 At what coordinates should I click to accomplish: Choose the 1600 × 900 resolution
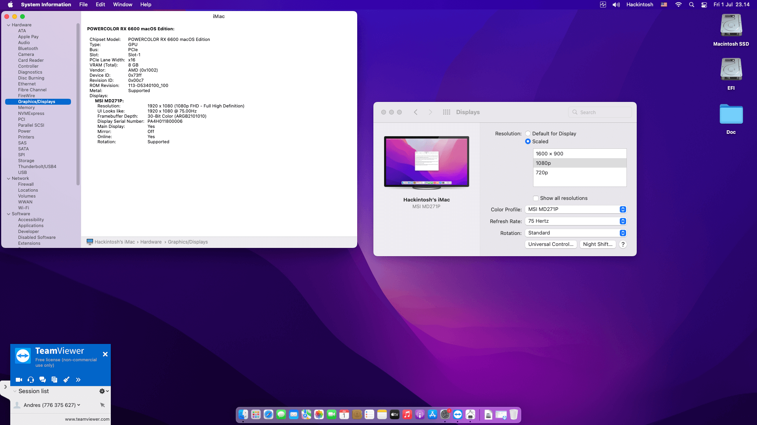pos(580,154)
